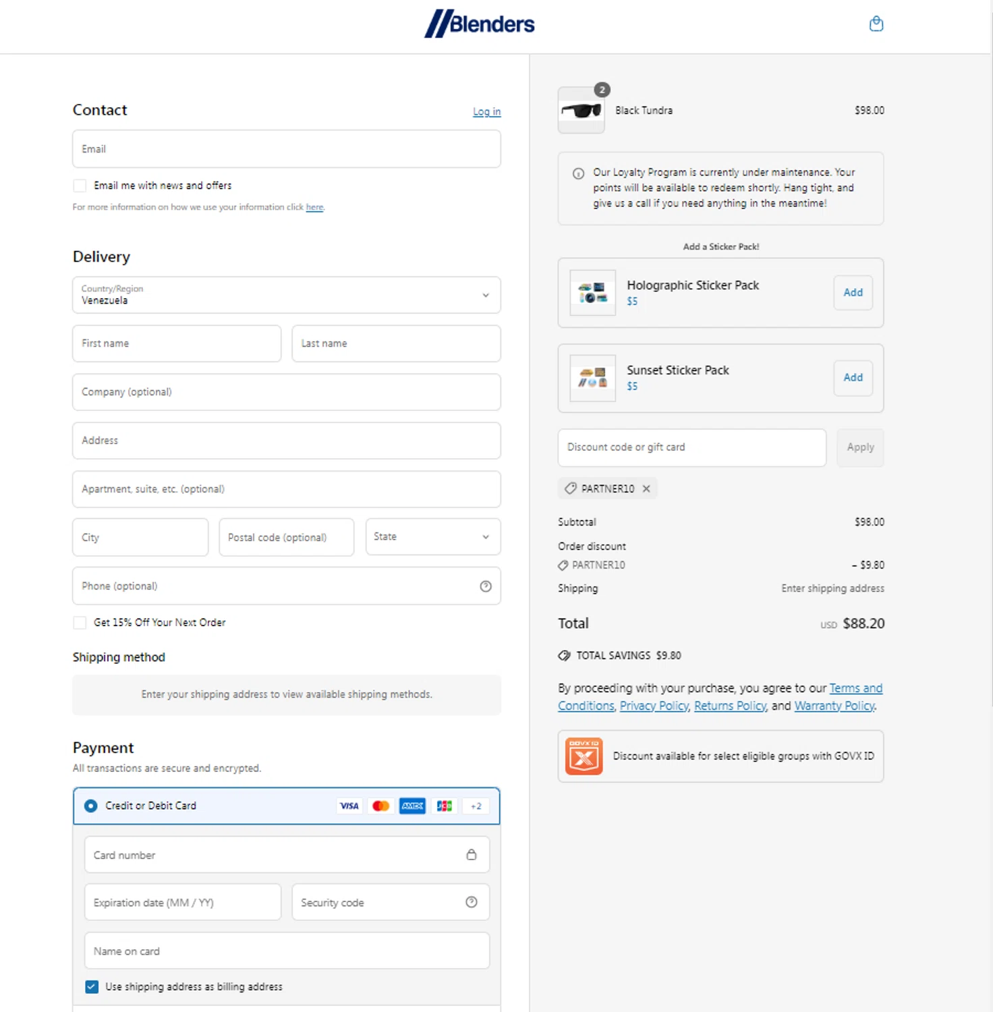Click the JCB card icon
The height and width of the screenshot is (1012, 993).
(444, 806)
